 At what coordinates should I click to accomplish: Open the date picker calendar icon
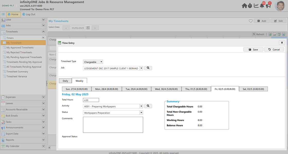point(88,27)
